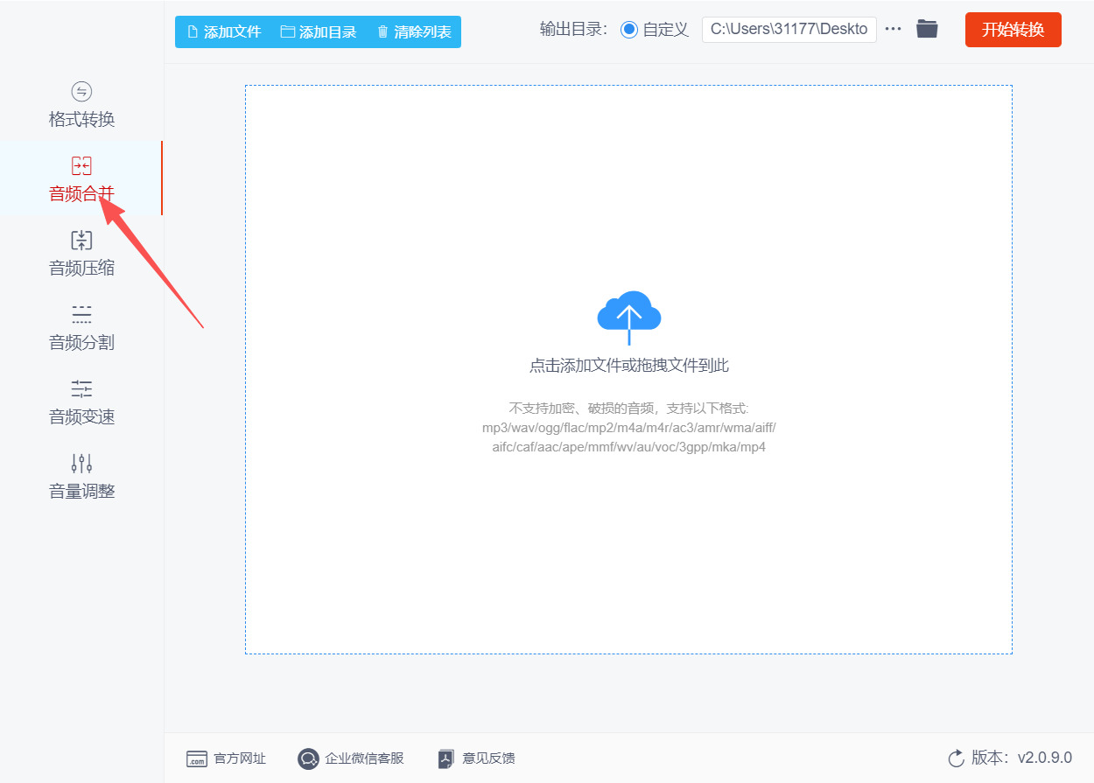
Task: Click the version v2.0.9.0 text
Action: coord(1045,758)
